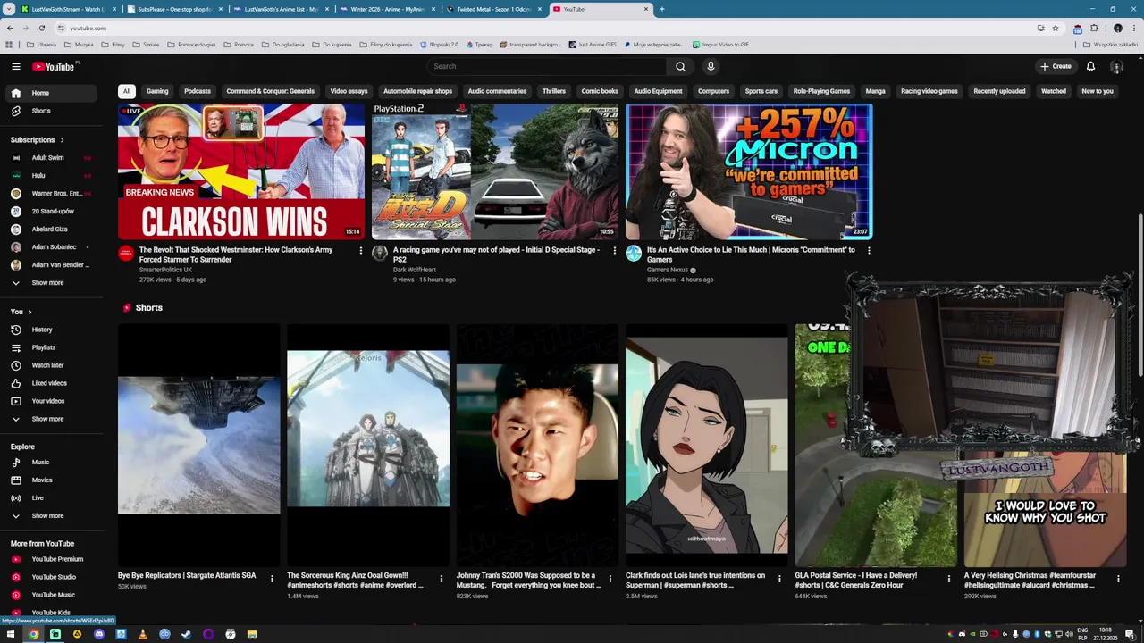Click the magnifier search button
The image size is (1144, 643).
point(680,66)
